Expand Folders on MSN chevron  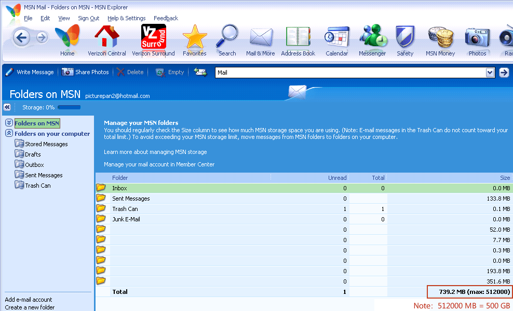pyautogui.click(x=9, y=123)
